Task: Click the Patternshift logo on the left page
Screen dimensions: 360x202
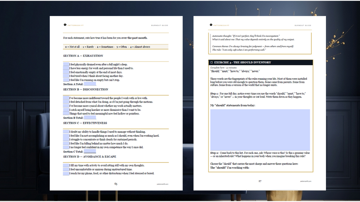Action: 65,25
